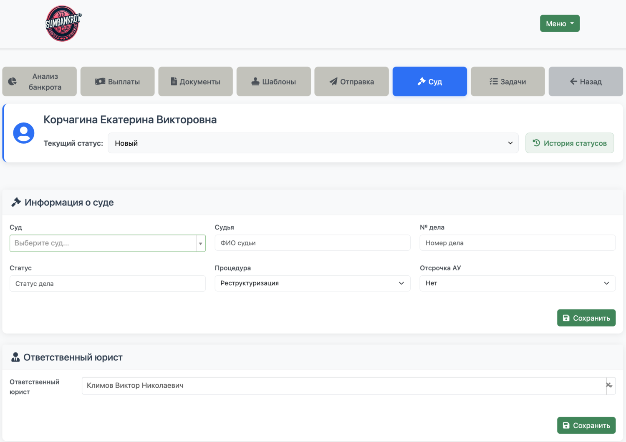
Task: Click the Назад button
Action: click(586, 82)
